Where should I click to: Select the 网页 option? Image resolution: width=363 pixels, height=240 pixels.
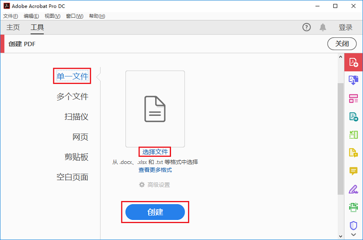pyautogui.click(x=80, y=137)
